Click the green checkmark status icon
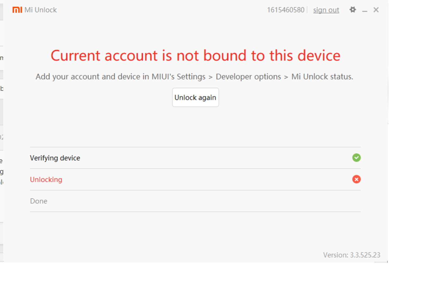 (x=356, y=158)
